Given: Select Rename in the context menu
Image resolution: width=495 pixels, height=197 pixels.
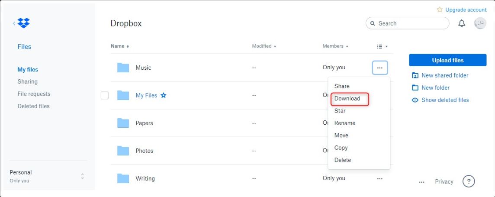Looking at the screenshot, I should pyautogui.click(x=344, y=123).
